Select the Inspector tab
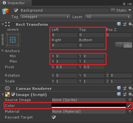This screenshot has height=123, width=133. click(x=16, y=3)
